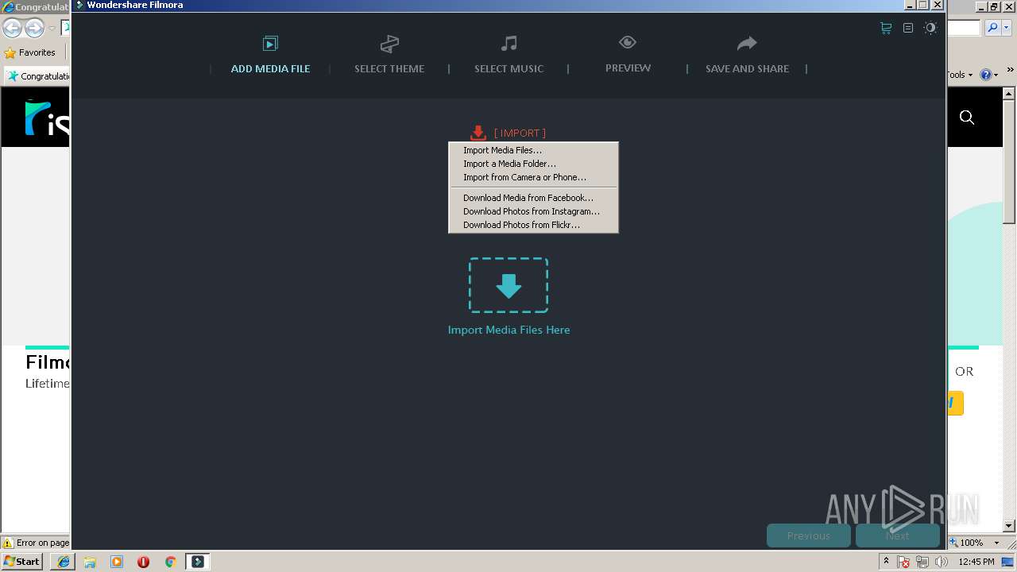The height and width of the screenshot is (572, 1017).
Task: Click the dashed import drop box
Action: (x=508, y=285)
